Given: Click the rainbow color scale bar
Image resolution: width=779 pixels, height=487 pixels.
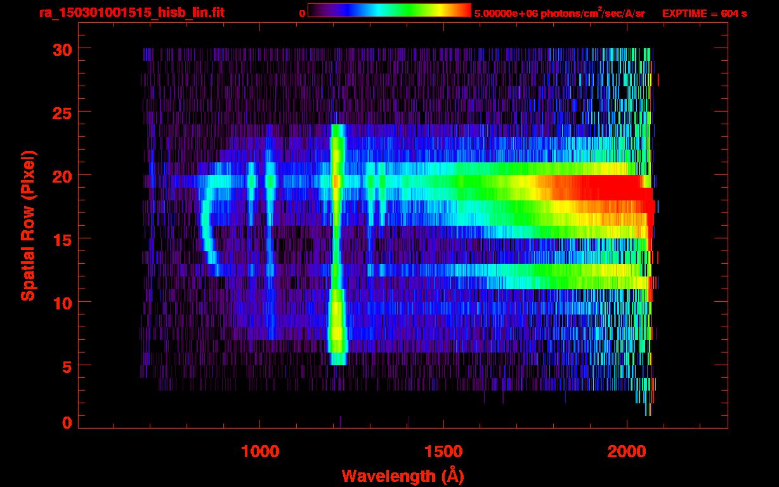Looking at the screenshot, I should 389,11.
